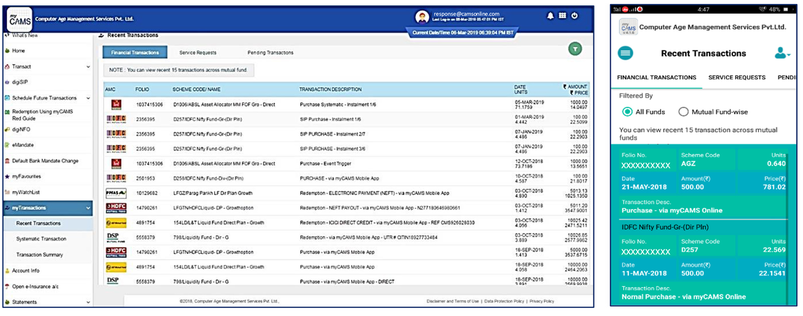Open Systematic Transaction in sidebar
803x316 pixels.
coord(41,239)
